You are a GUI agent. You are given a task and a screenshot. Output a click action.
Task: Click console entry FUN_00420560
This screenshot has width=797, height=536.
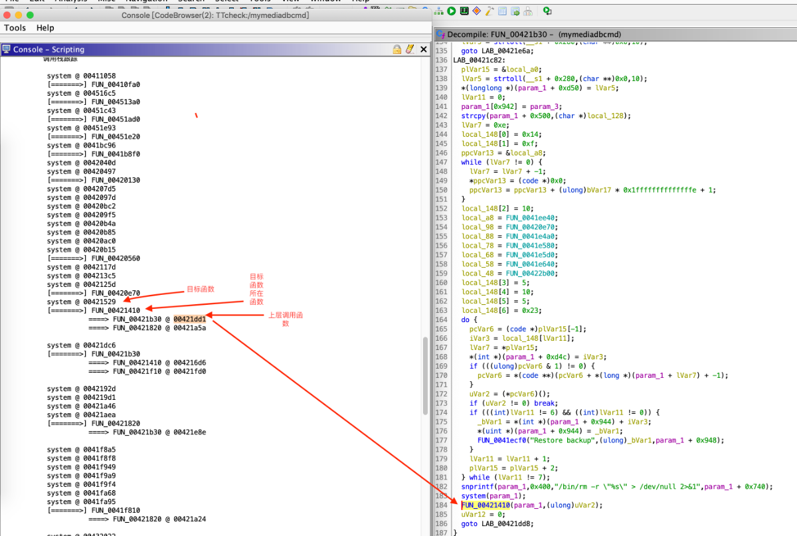click(x=116, y=258)
